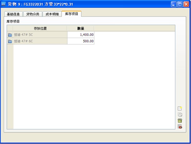191x144 pixels.
Task: Click the column display settings icon
Action: pyautogui.click(x=180, y=127)
